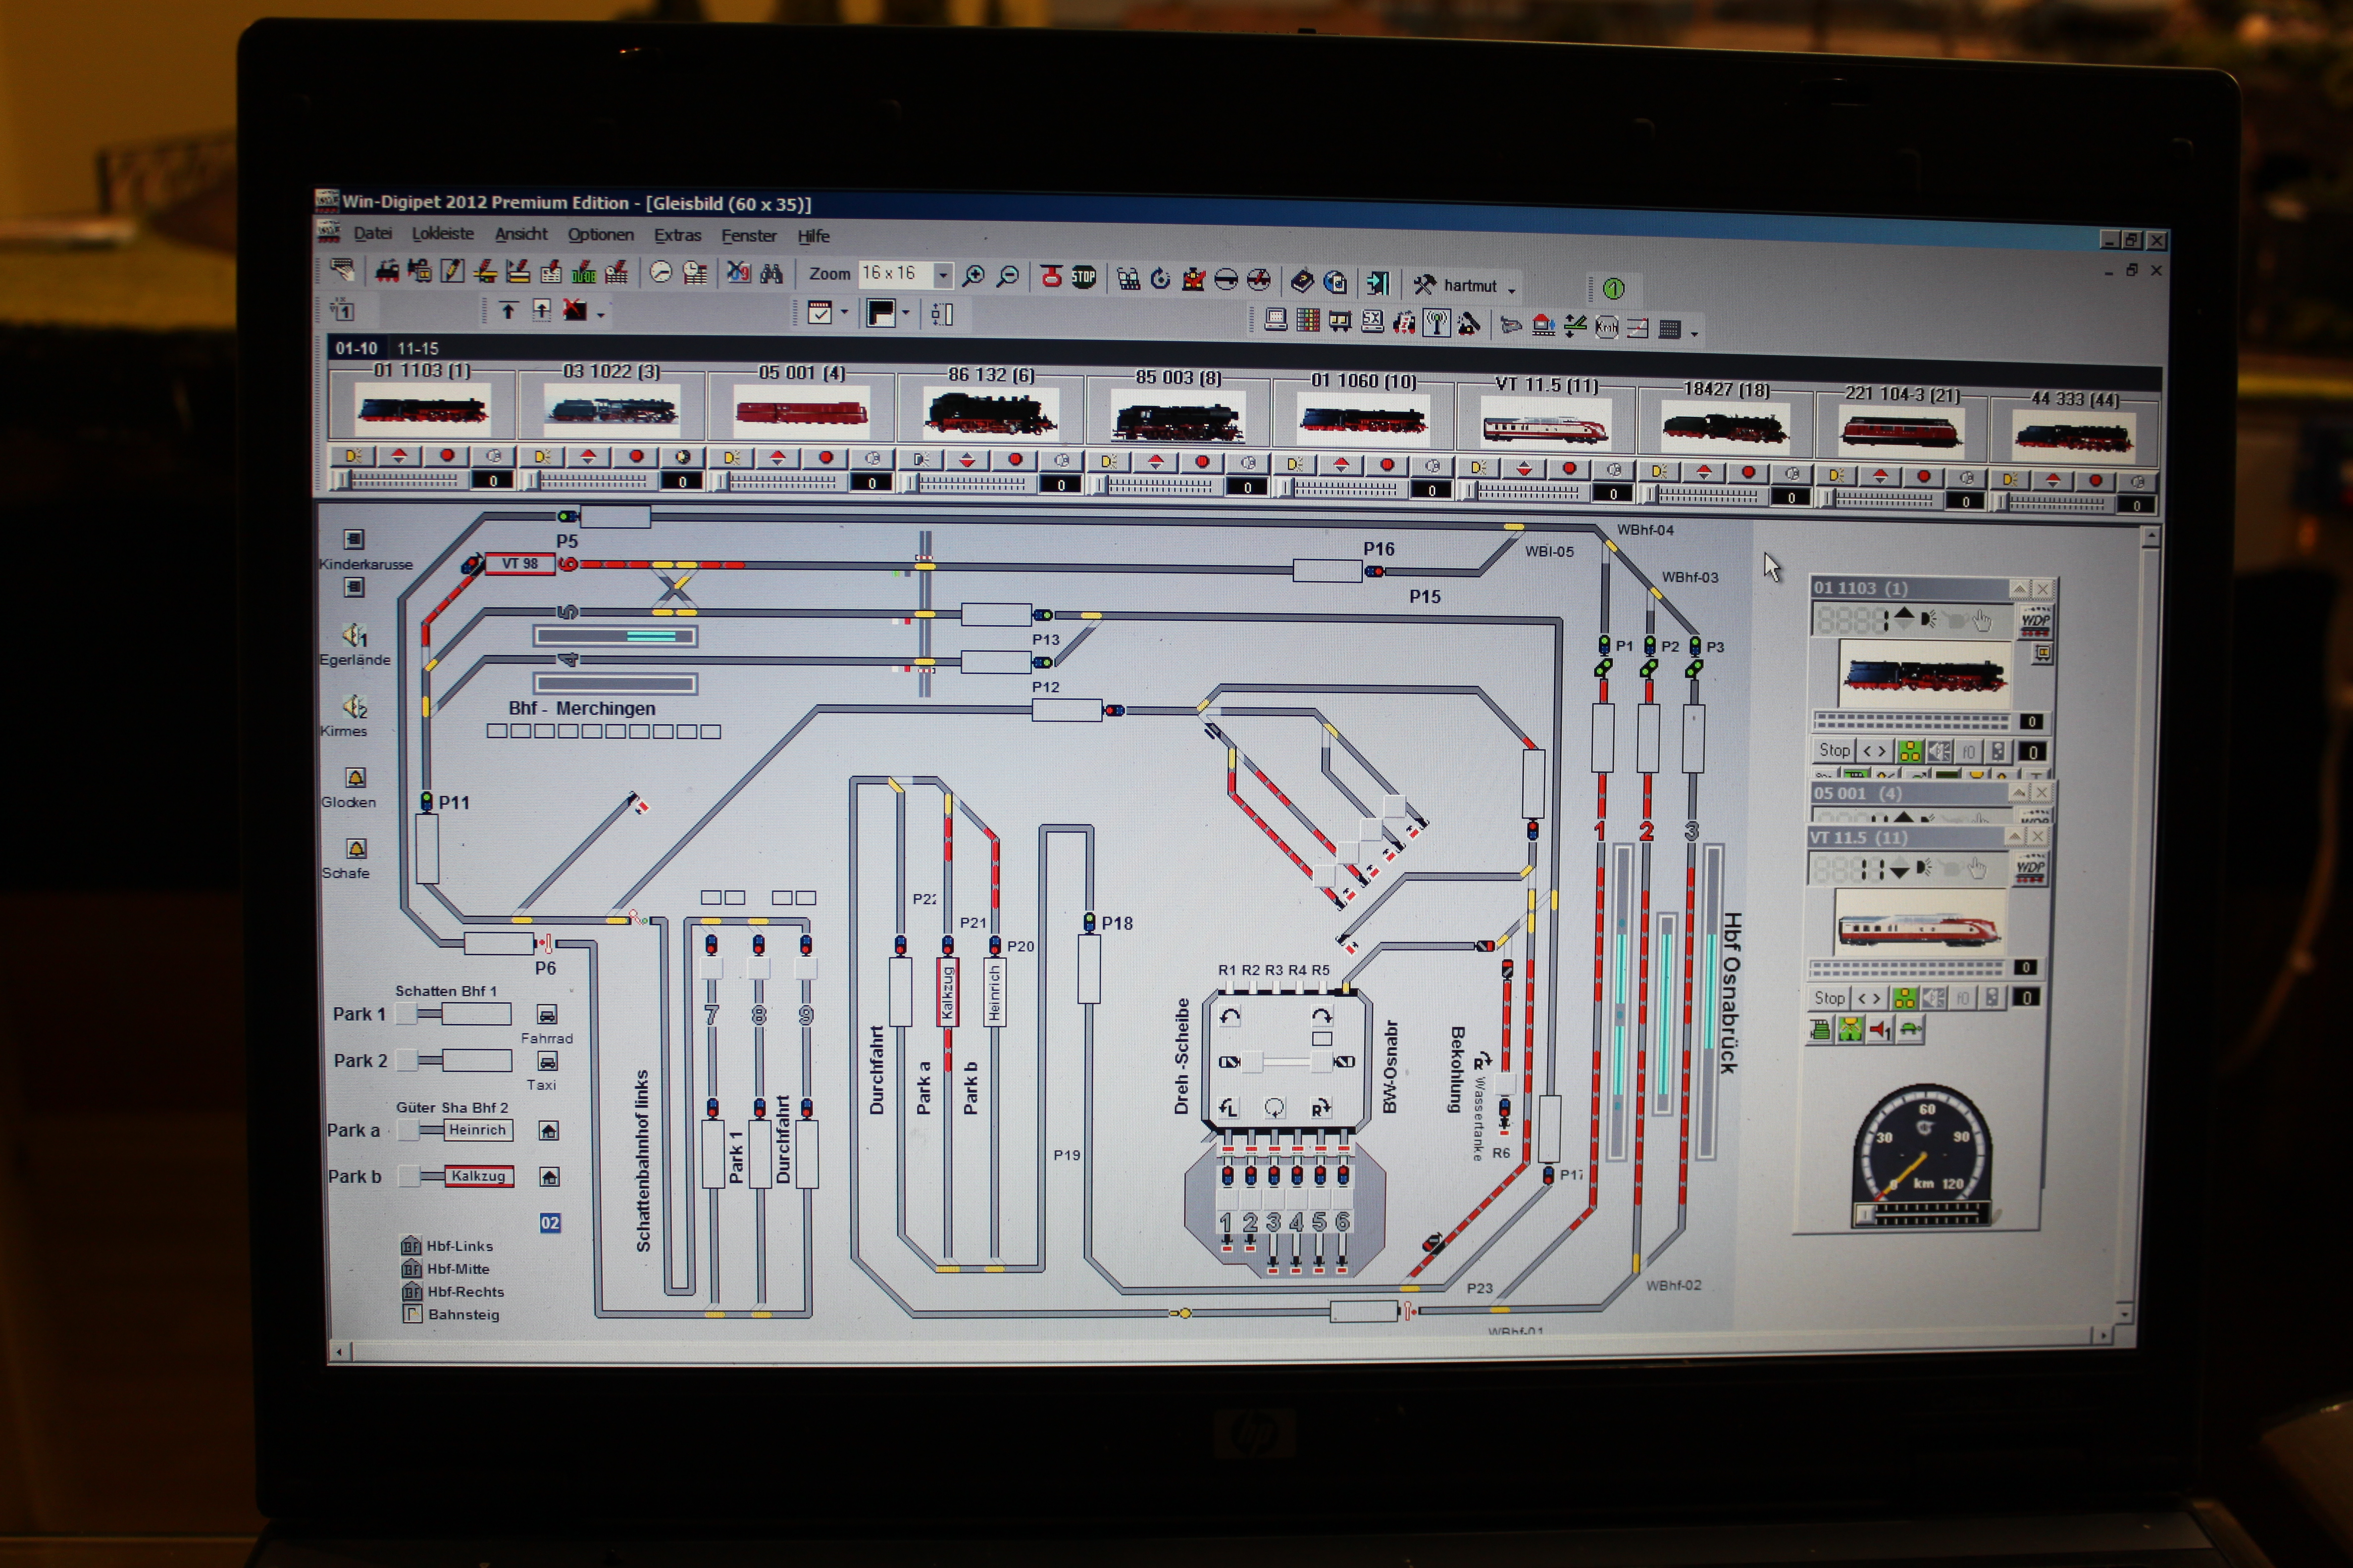This screenshot has width=2353, height=1568.
Task: Click the Glocken bell sound icon
Action: [355, 778]
